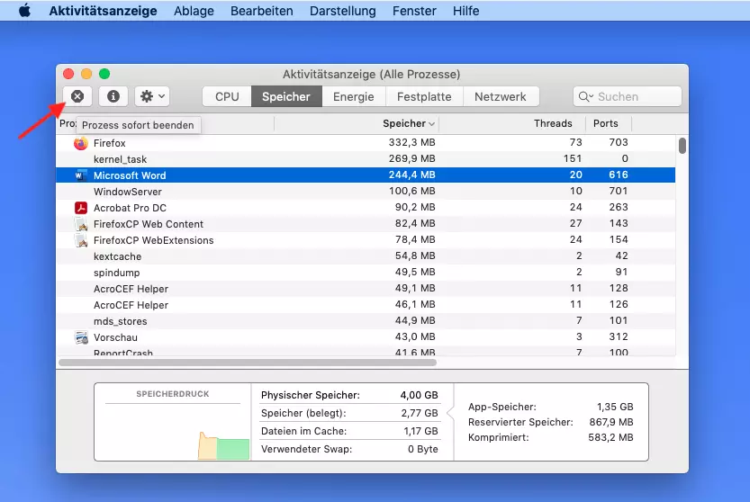Open the Apple menu
This screenshot has height=502, width=750.
point(25,11)
